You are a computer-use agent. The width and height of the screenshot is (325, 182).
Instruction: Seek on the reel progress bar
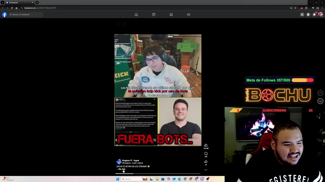(158, 174)
